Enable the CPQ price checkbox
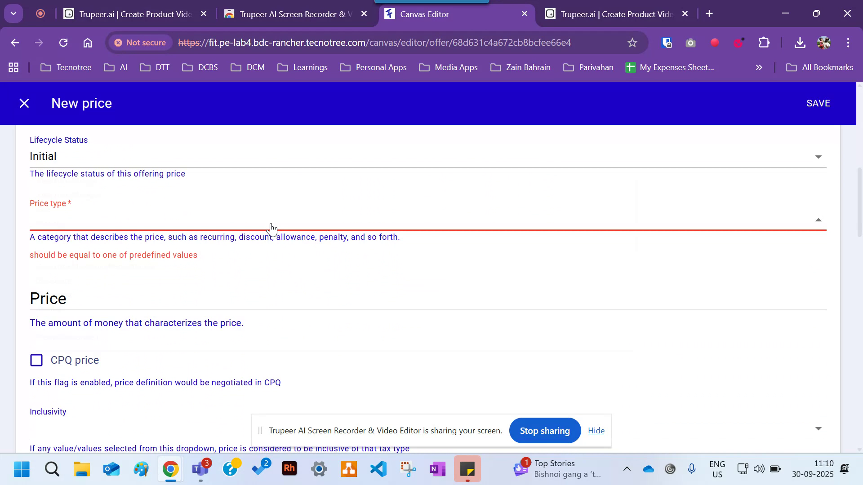Image resolution: width=863 pixels, height=485 pixels. click(x=36, y=360)
